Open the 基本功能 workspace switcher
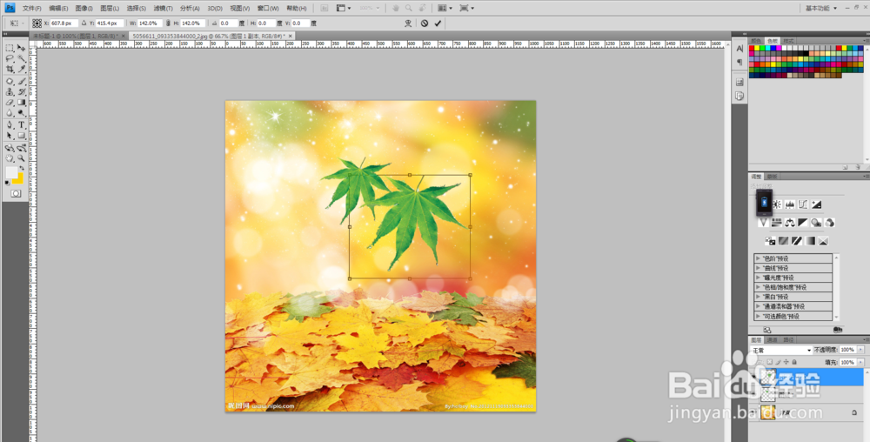870x442 pixels. [820, 9]
